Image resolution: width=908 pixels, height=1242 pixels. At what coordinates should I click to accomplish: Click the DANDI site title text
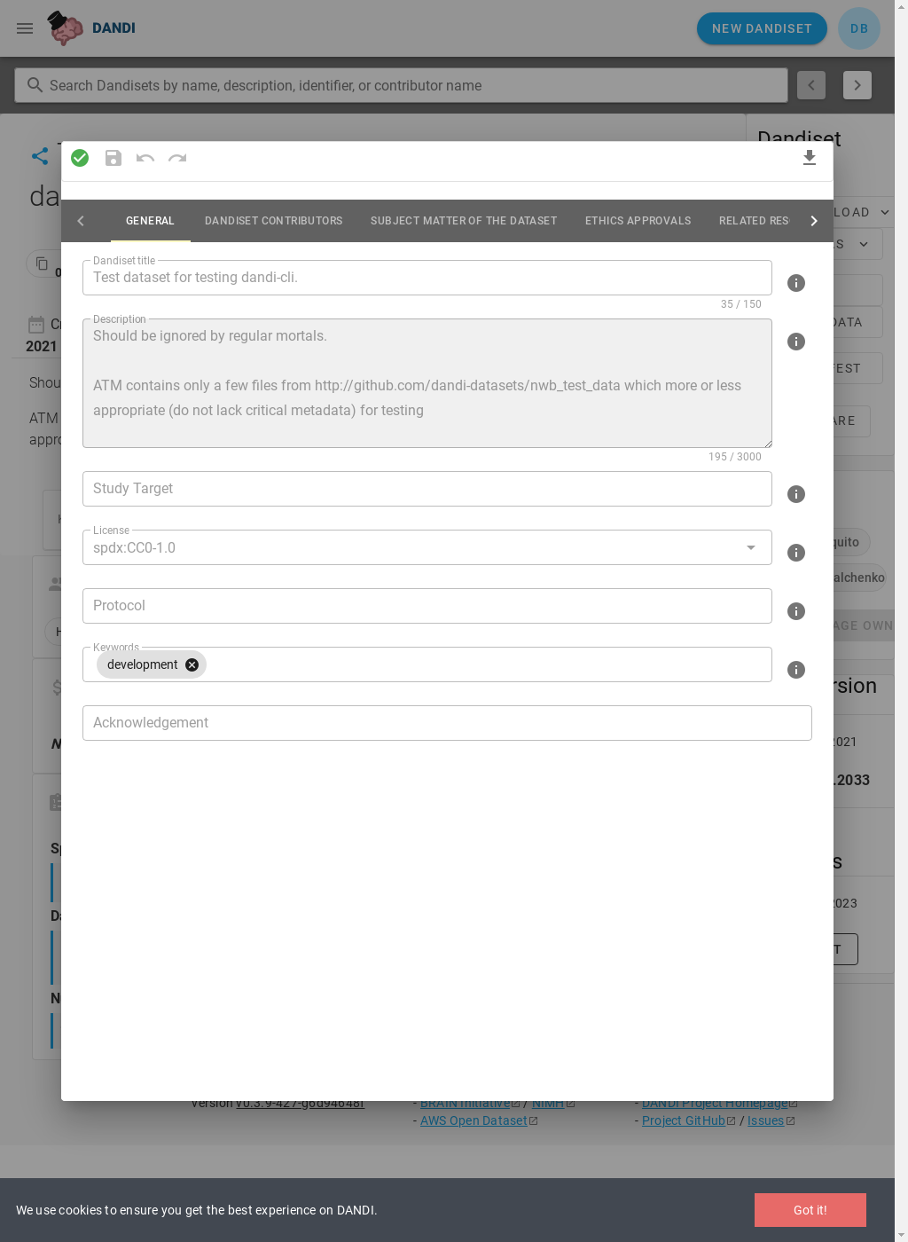[x=113, y=28]
